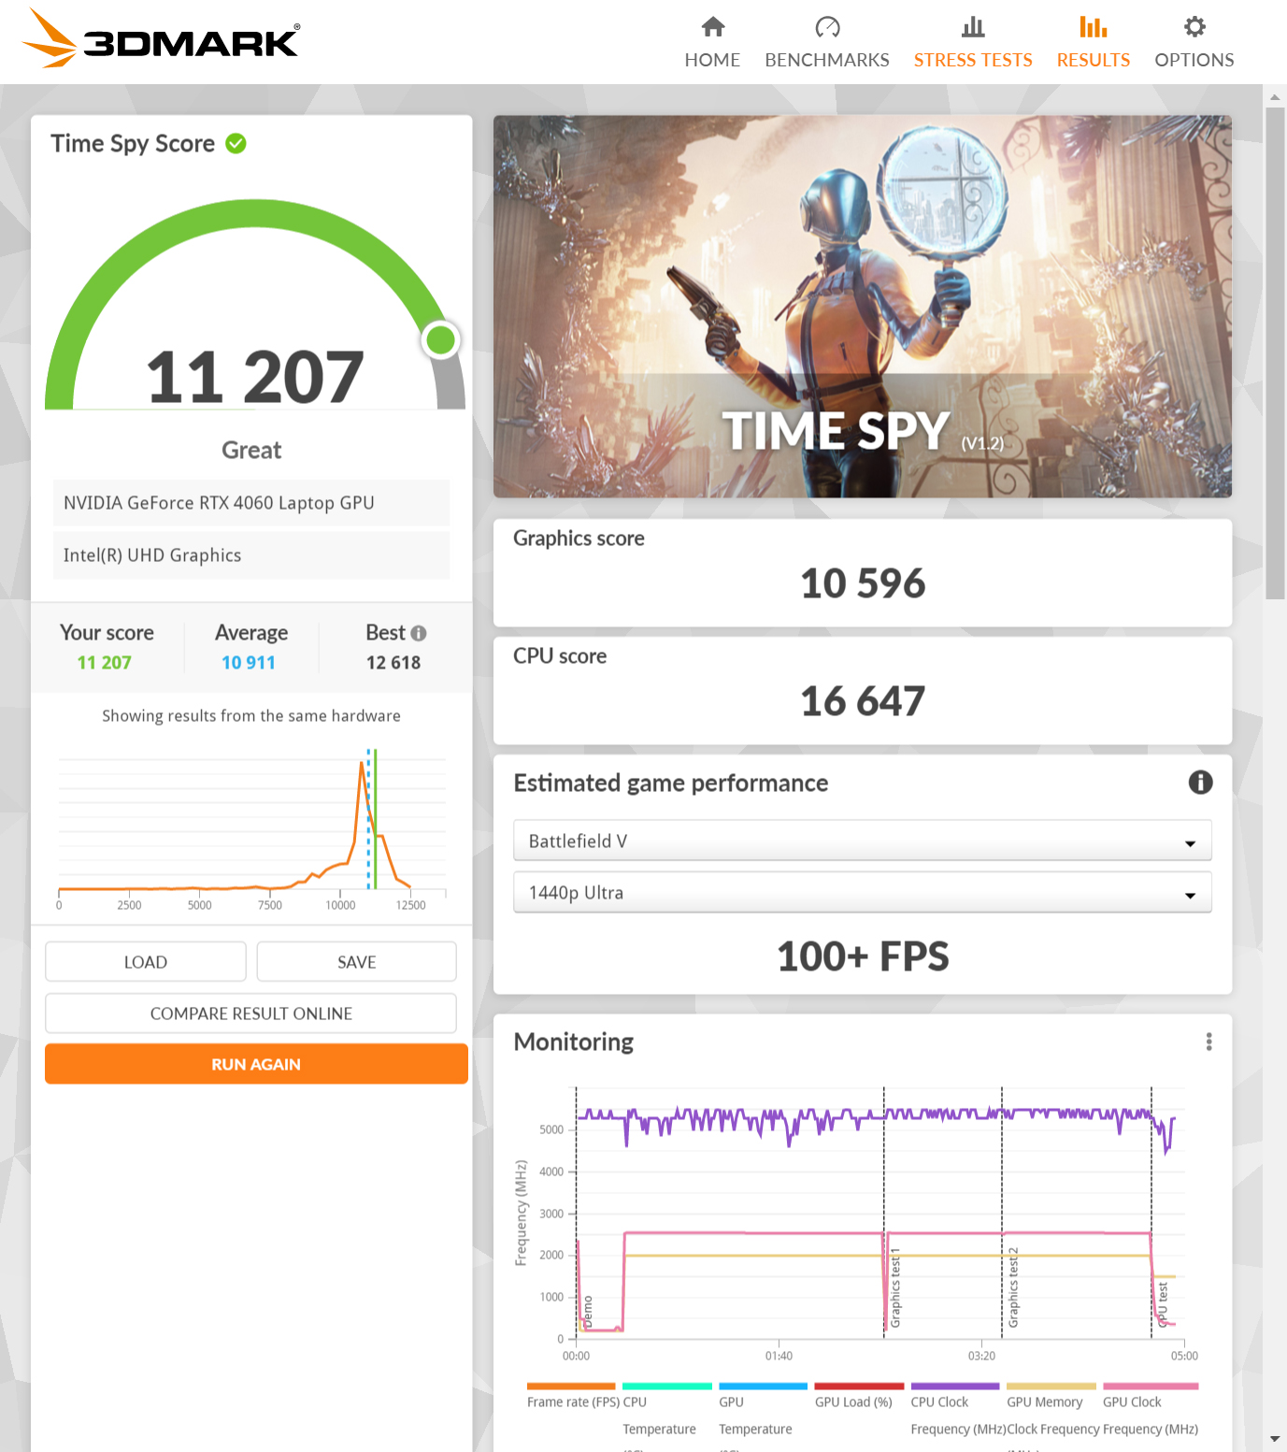The height and width of the screenshot is (1452, 1287).
Task: Click the Great rating label
Action: pos(251,451)
